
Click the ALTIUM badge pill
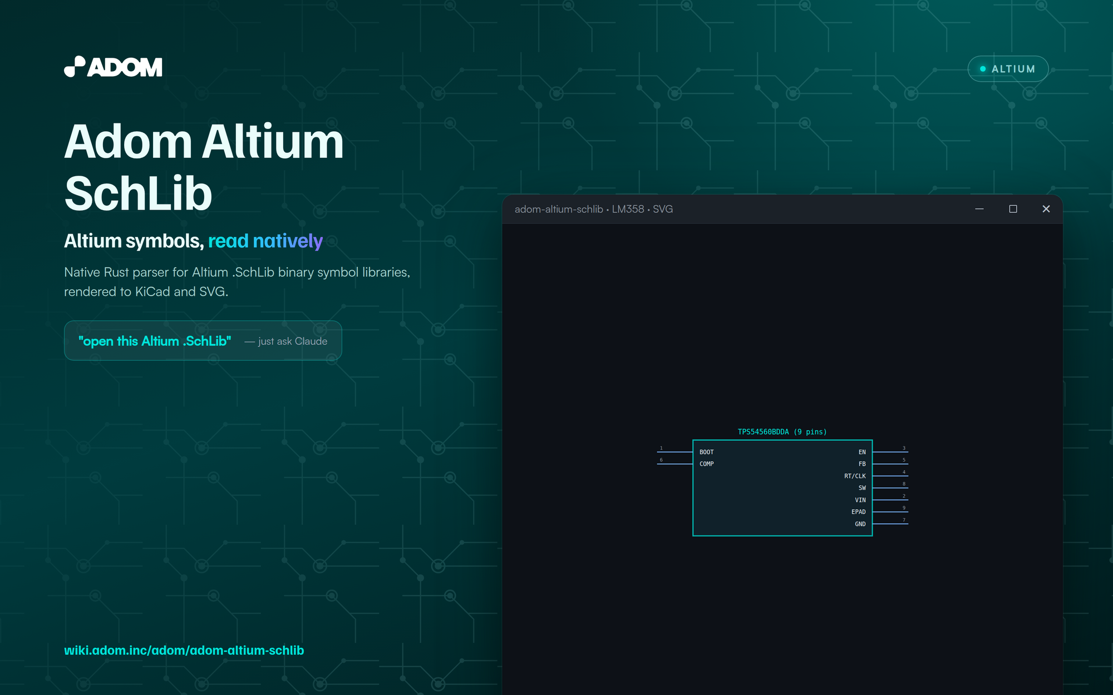1008,69
